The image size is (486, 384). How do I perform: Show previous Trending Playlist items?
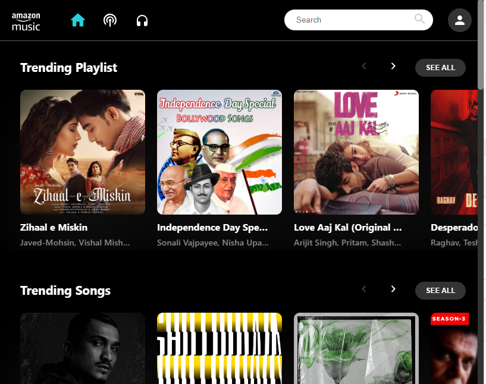pyautogui.click(x=364, y=66)
